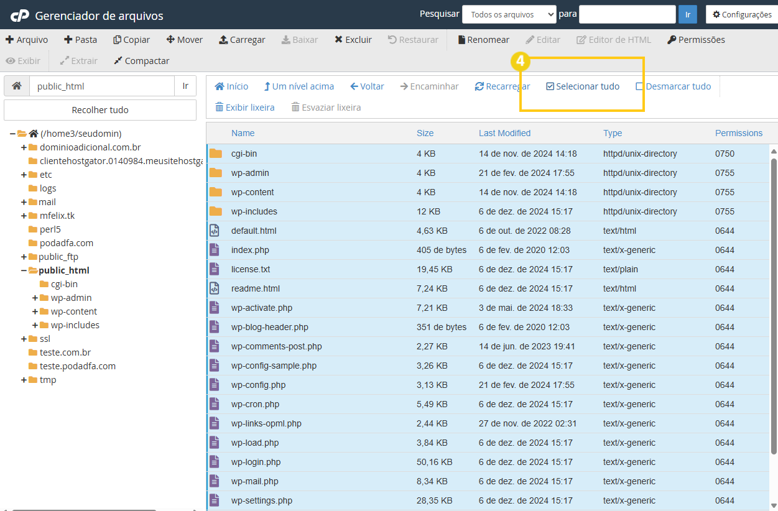Expand public_ftp folder in tree
The width and height of the screenshot is (778, 511).
(24, 257)
